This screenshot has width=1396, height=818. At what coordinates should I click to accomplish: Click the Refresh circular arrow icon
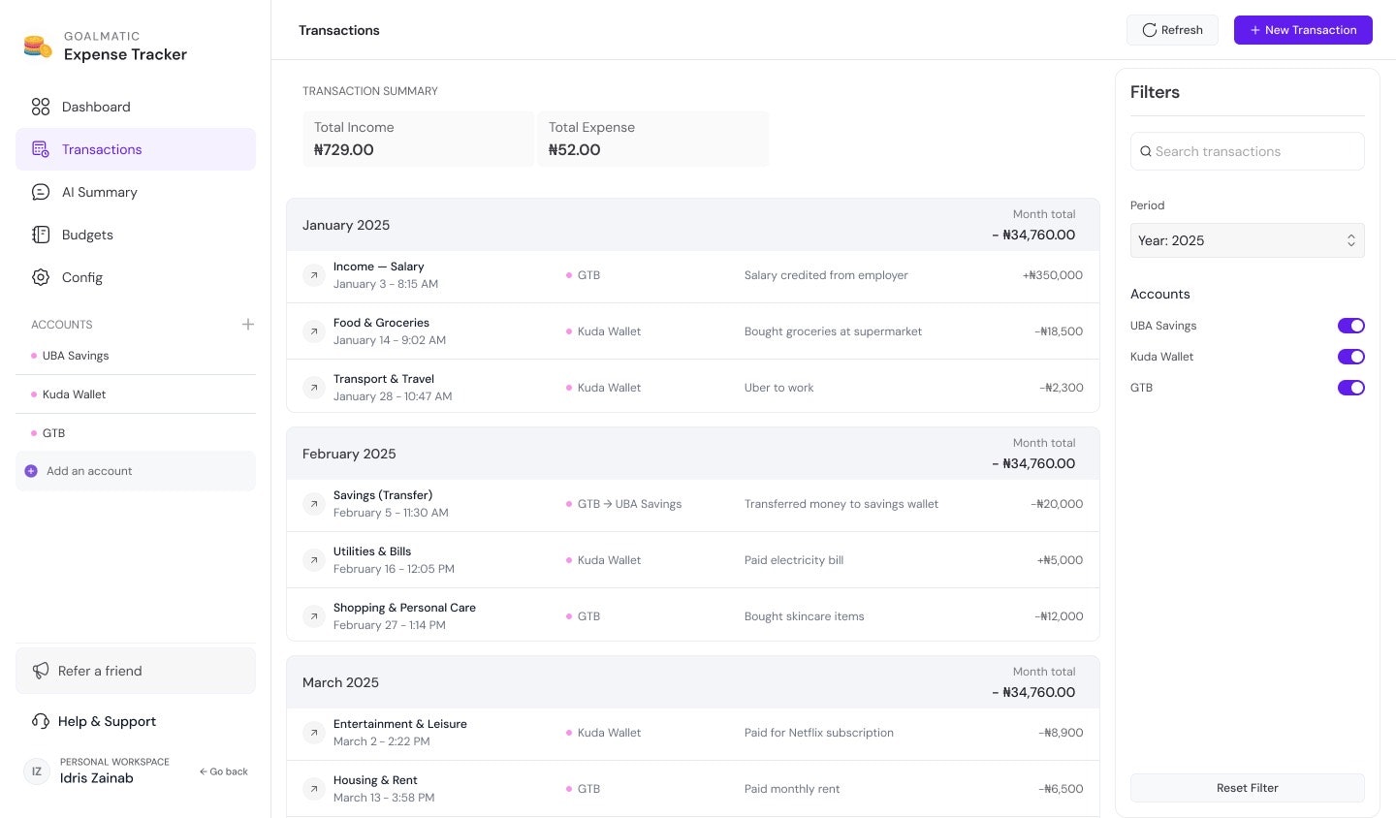[1150, 30]
